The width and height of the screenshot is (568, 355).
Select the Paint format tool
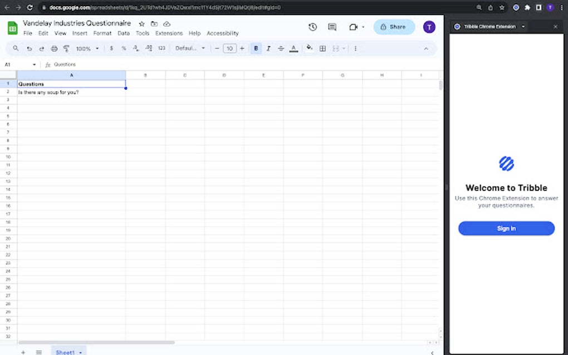click(66, 48)
